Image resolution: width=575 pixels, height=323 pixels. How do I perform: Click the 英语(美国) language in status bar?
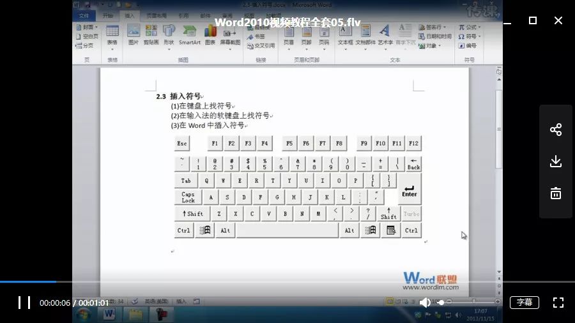[157, 301]
